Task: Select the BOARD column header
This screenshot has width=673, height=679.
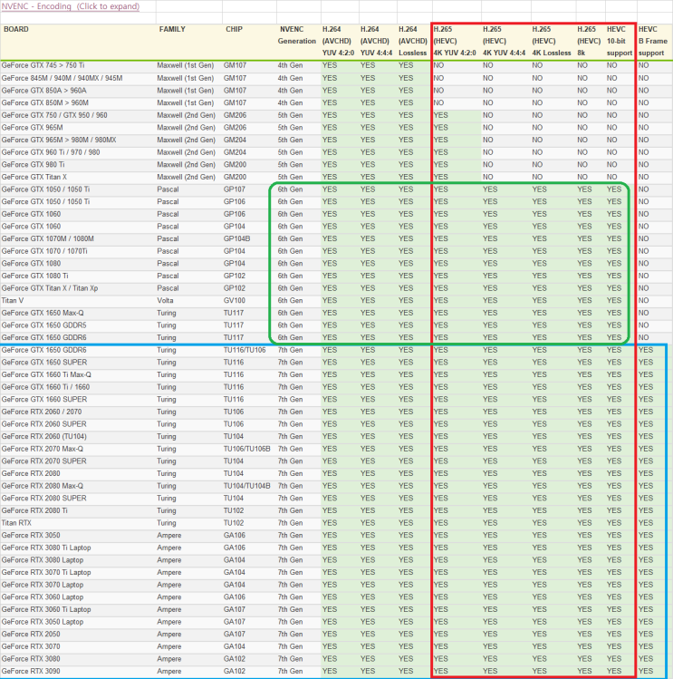Action: (16, 29)
